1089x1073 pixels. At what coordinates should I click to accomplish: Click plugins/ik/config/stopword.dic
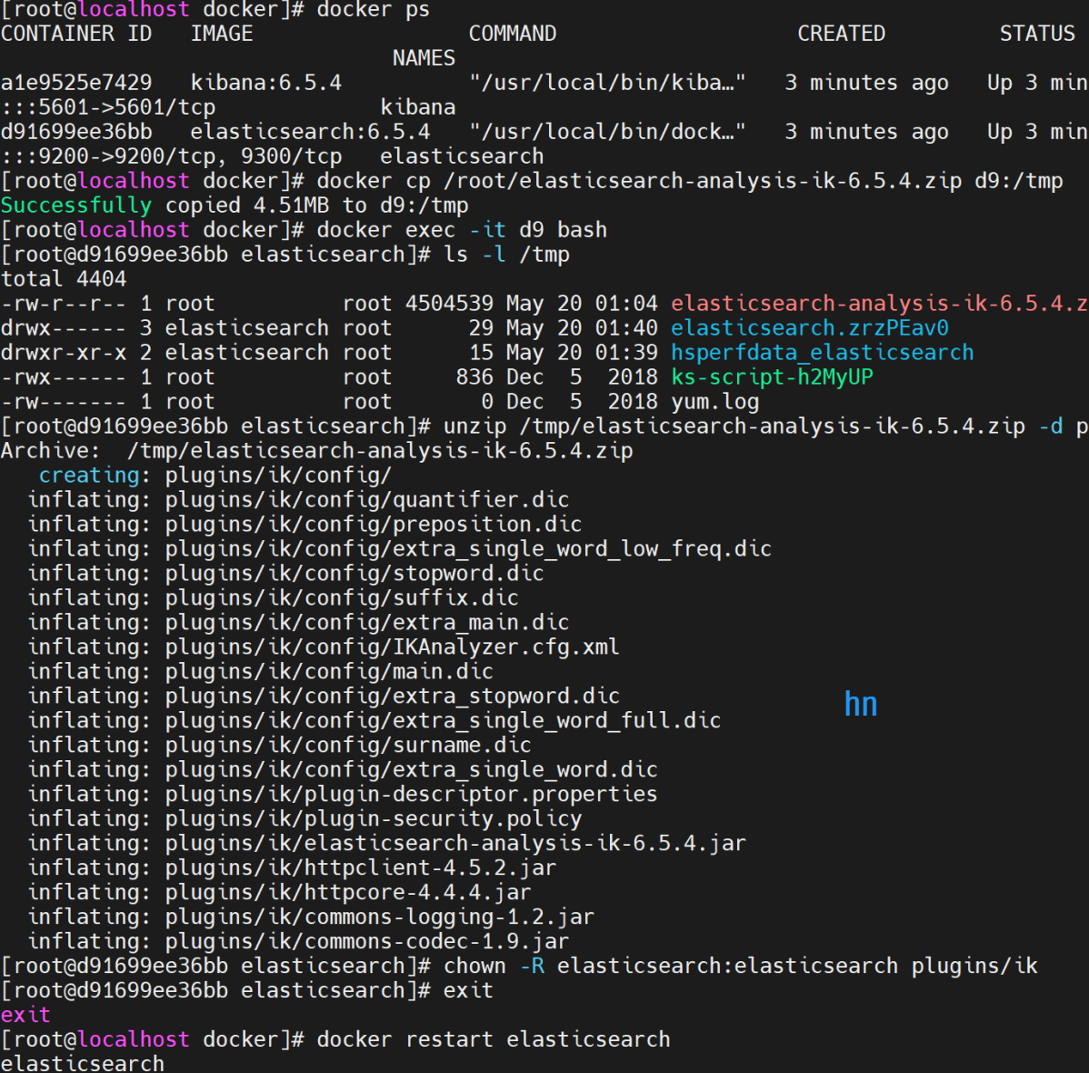(x=355, y=574)
